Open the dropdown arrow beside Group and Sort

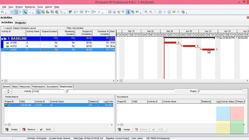click(95, 12)
